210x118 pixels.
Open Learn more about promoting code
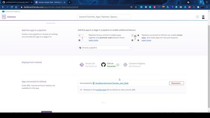tap(93, 40)
